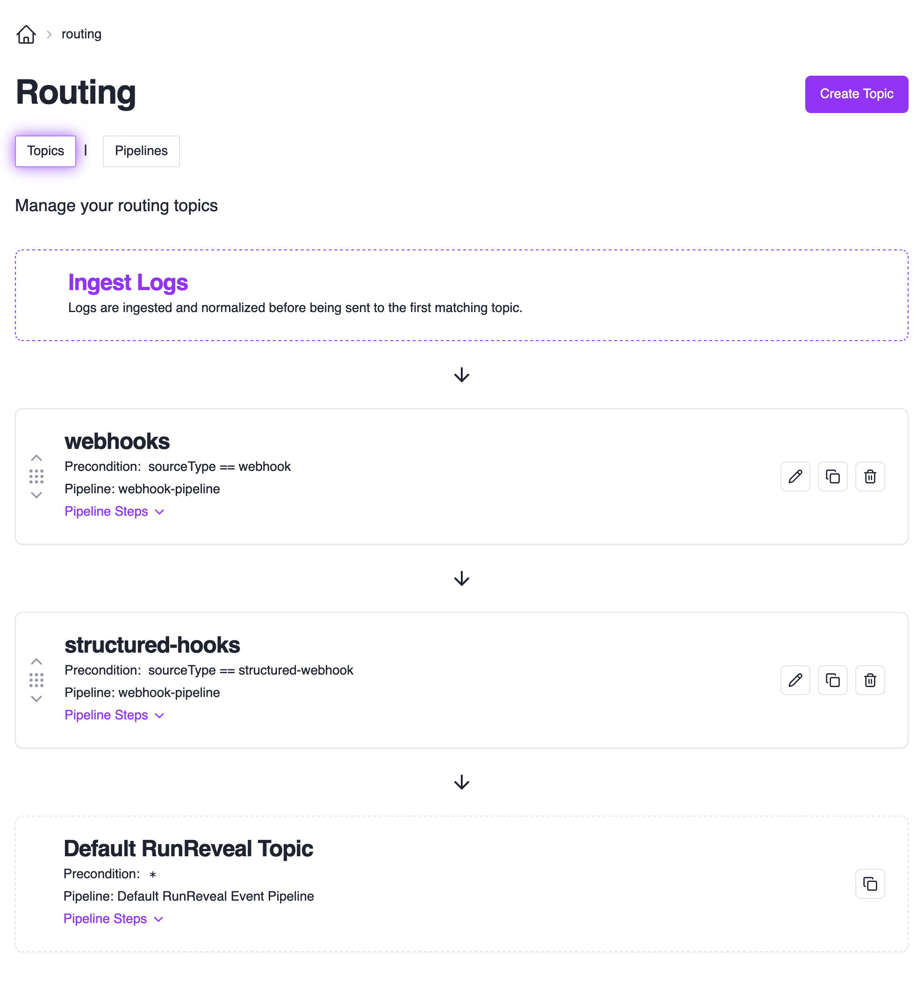Duplicate the webhooks topic
This screenshot has height=981, width=917.
click(832, 476)
